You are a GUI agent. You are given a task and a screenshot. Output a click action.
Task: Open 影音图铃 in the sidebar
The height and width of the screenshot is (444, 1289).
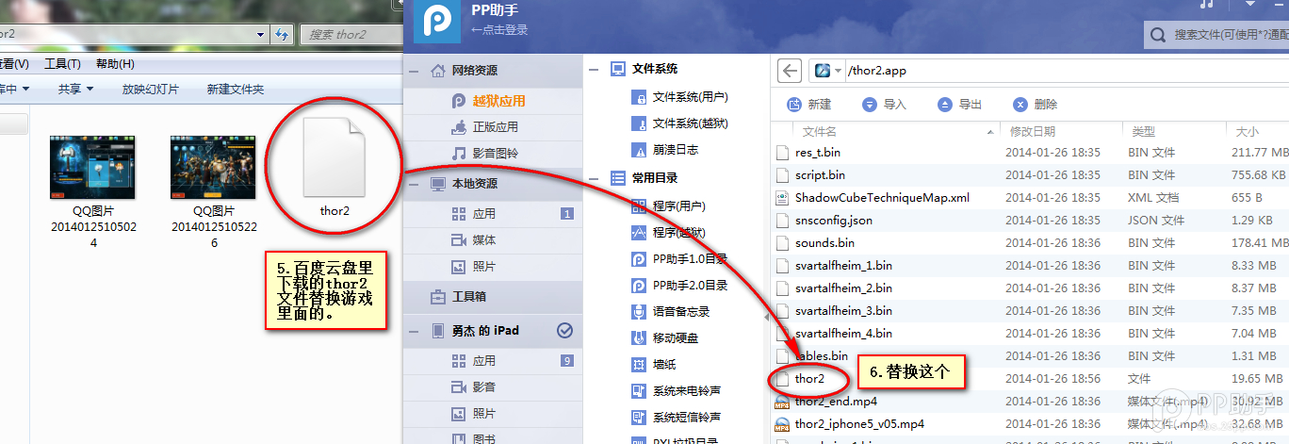pyautogui.click(x=495, y=153)
